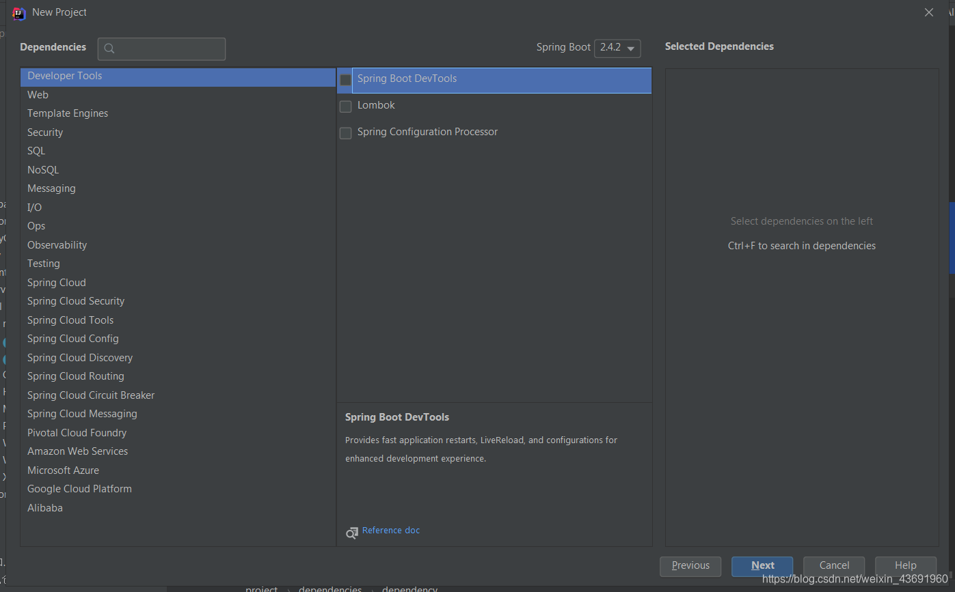Select Pivotal Cloud Foundry category
The image size is (955, 592).
pos(178,433)
